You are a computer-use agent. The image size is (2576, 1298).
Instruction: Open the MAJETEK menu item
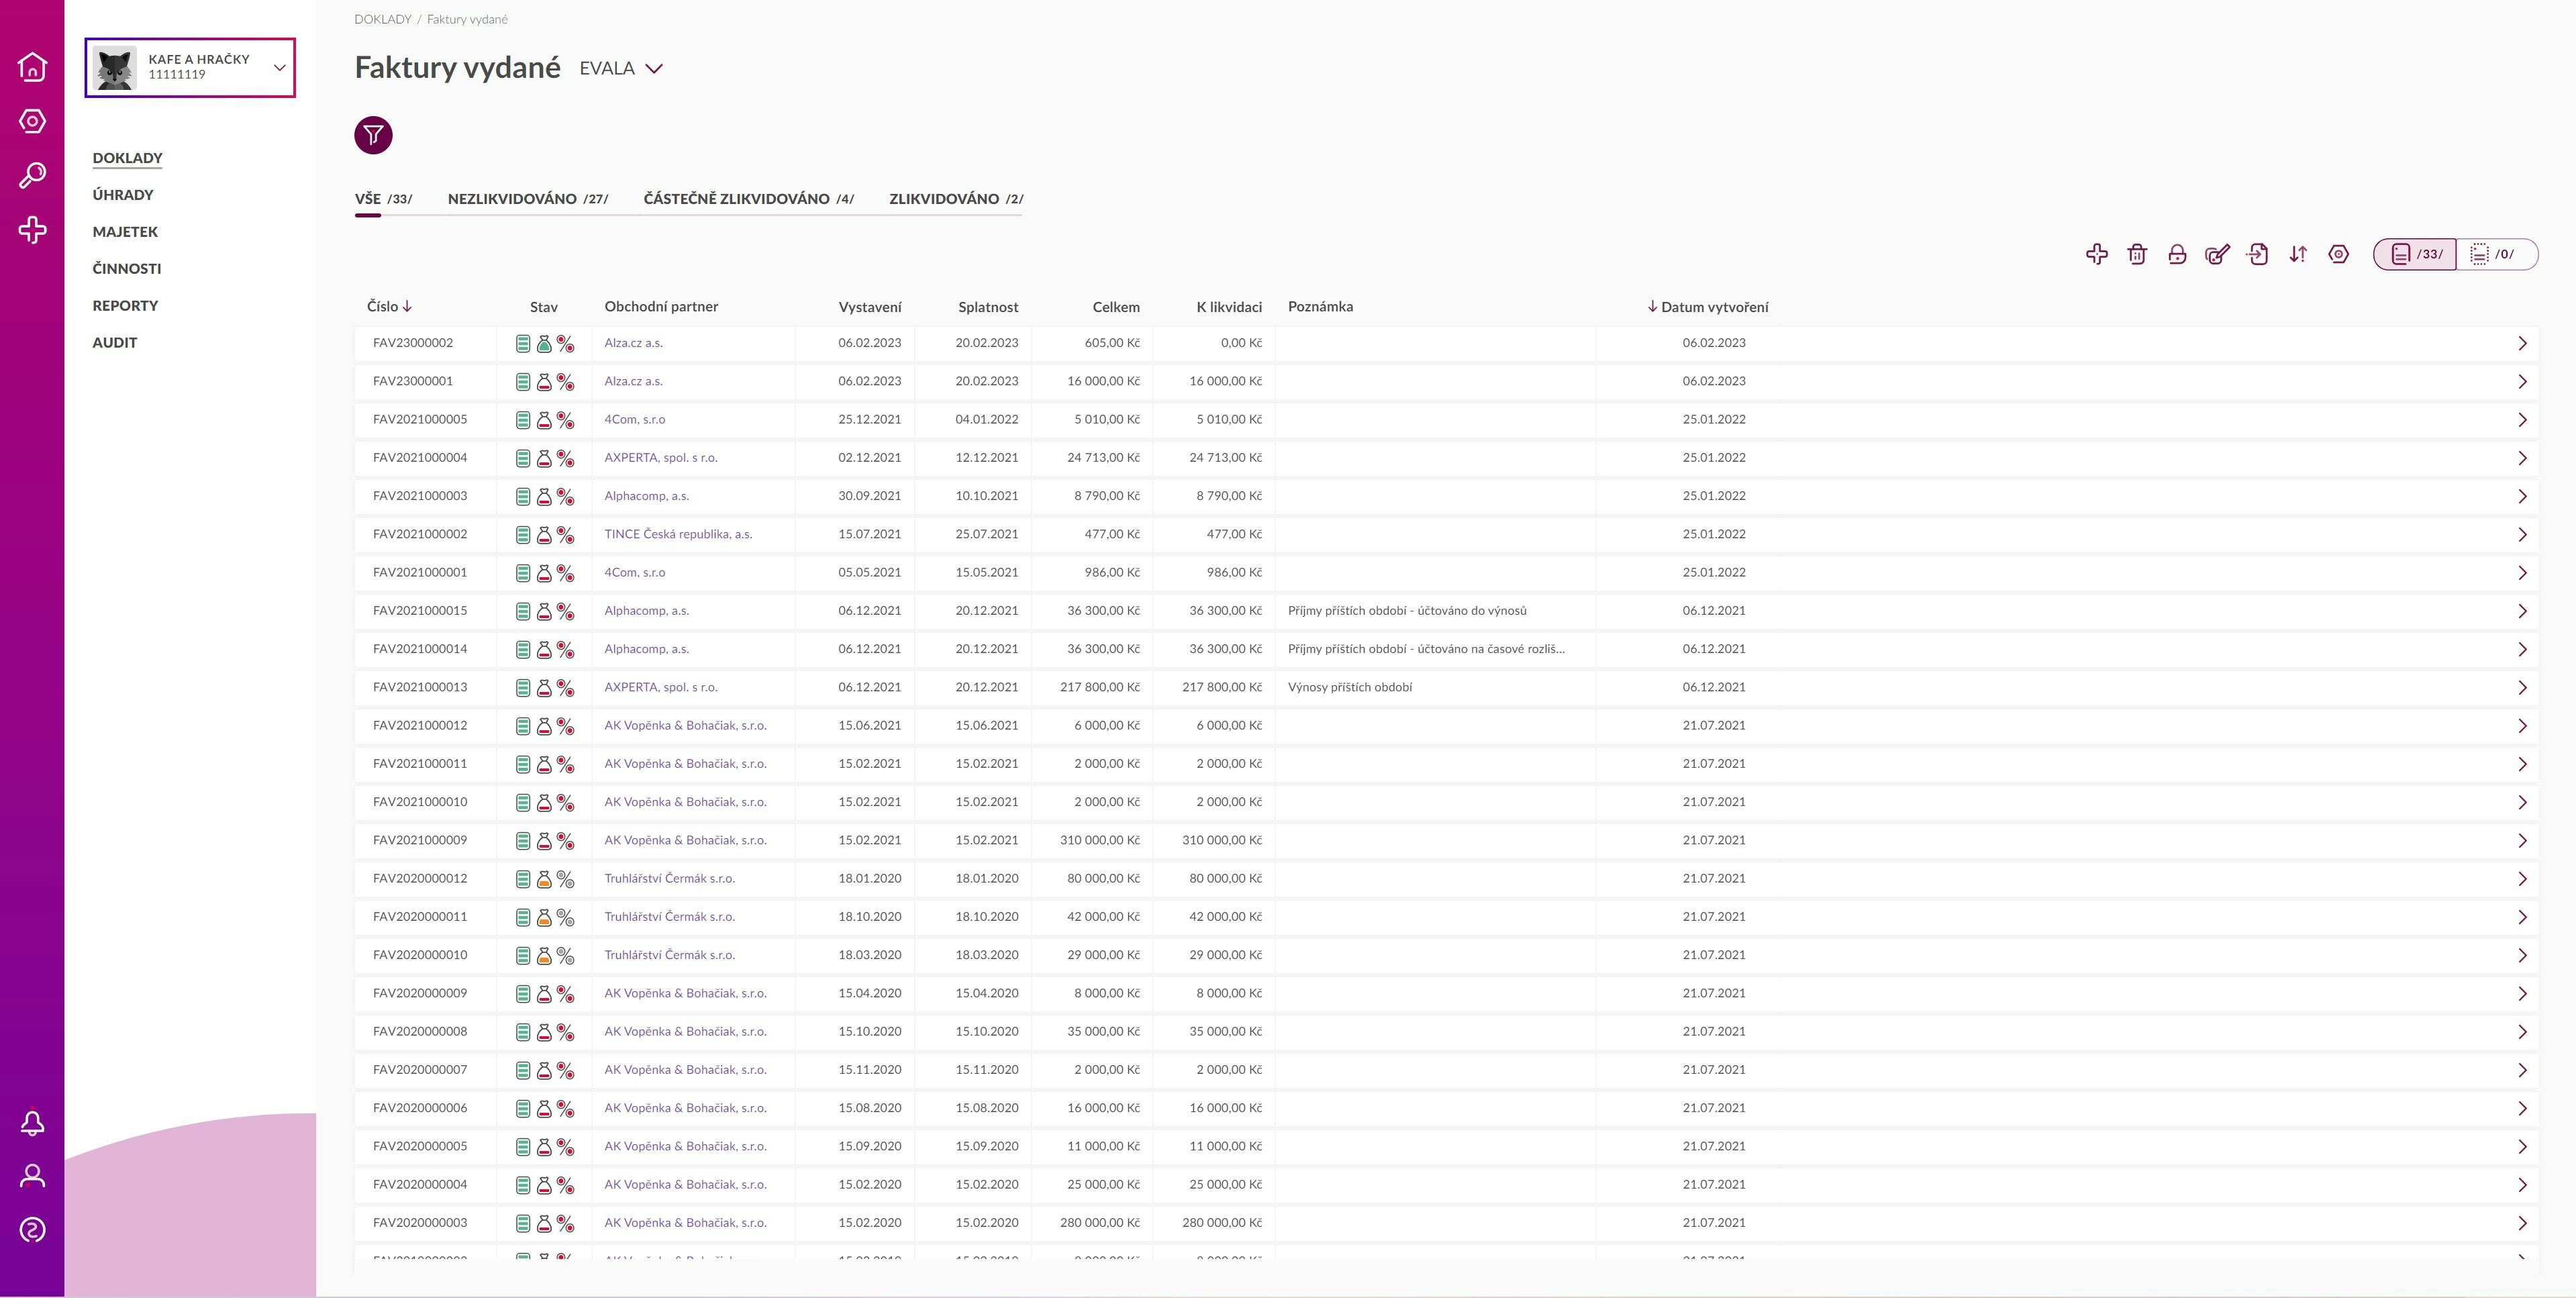tap(125, 232)
